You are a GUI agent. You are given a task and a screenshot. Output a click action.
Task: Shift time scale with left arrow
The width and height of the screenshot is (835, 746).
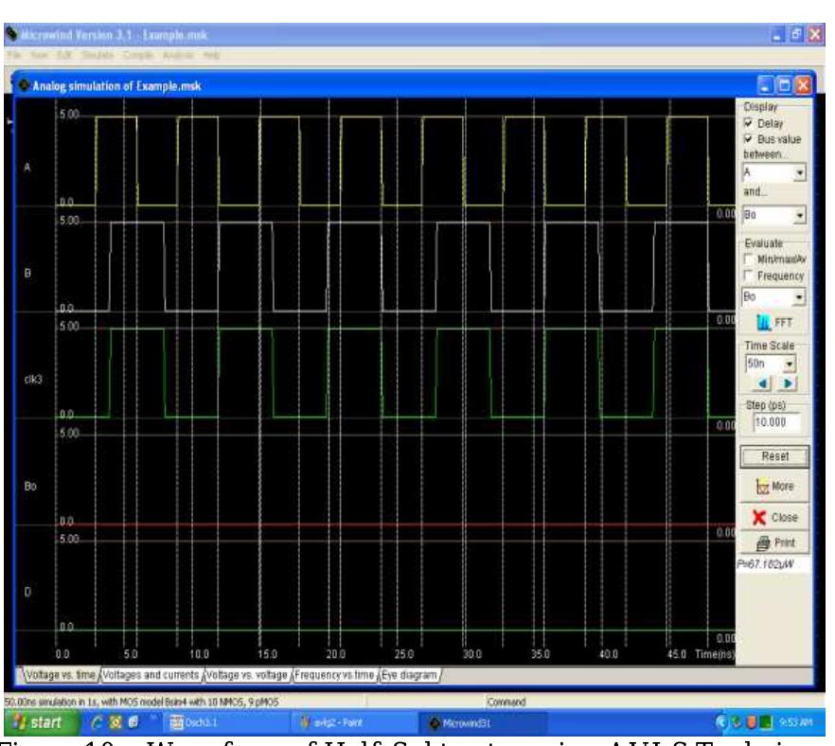pos(763,383)
